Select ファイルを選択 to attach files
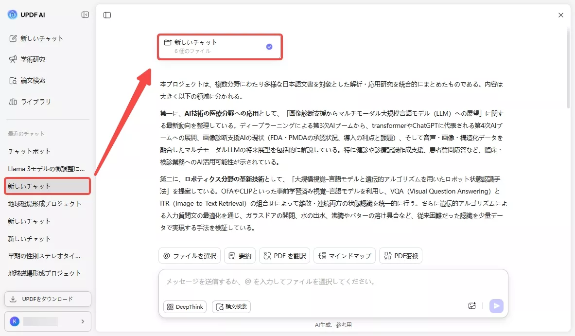 pyautogui.click(x=189, y=255)
